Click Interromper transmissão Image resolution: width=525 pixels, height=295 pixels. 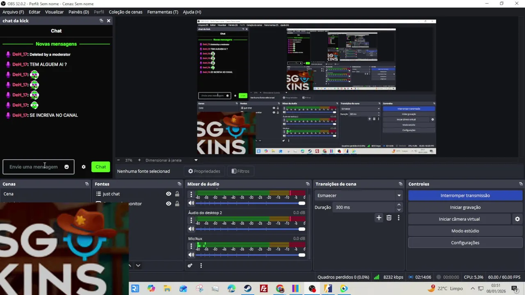465,195
